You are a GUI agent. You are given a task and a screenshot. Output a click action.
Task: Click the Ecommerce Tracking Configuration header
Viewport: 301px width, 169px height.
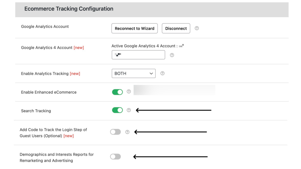pyautogui.click(x=69, y=9)
